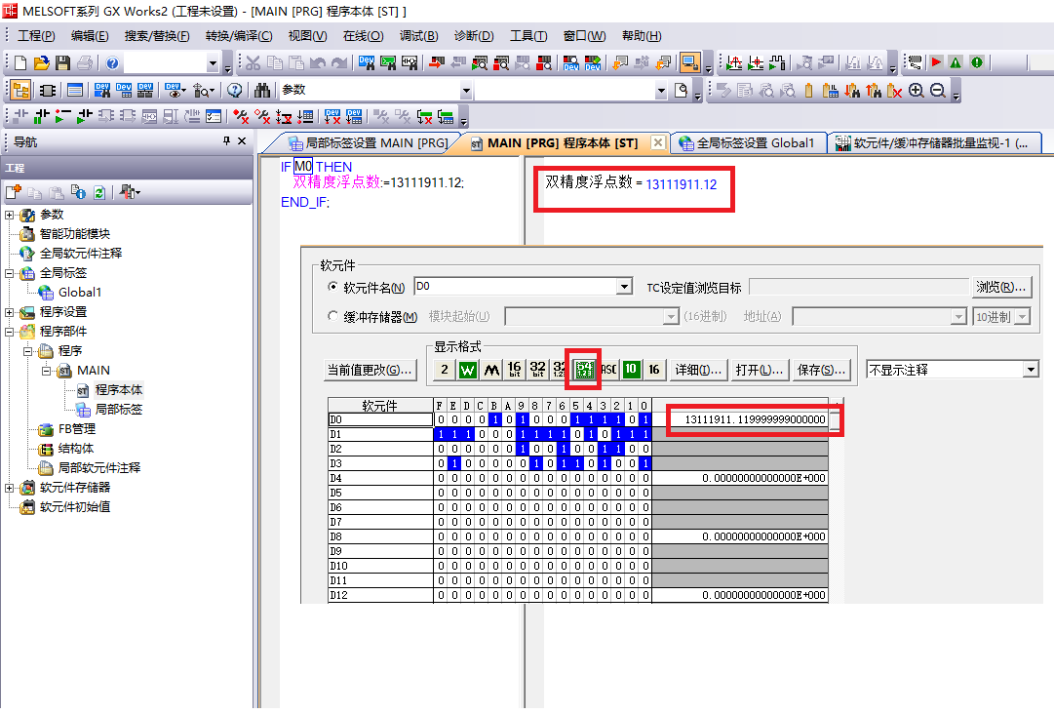Open the 不显示注释 comment dropdown
The image size is (1054, 714).
(1031, 370)
